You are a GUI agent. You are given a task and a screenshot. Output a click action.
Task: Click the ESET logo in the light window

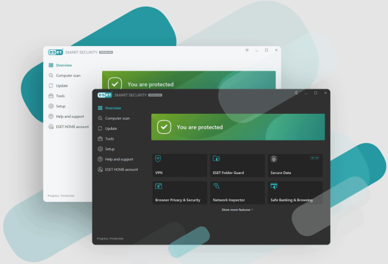click(x=56, y=52)
